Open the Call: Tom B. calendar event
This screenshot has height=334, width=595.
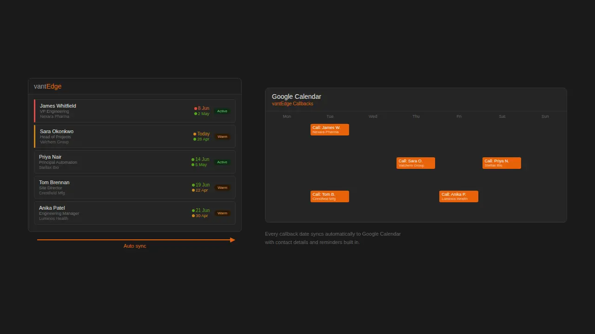pos(330,196)
